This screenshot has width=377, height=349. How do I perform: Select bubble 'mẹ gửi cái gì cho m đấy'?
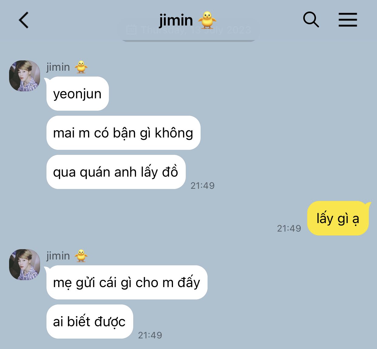pyautogui.click(x=127, y=283)
